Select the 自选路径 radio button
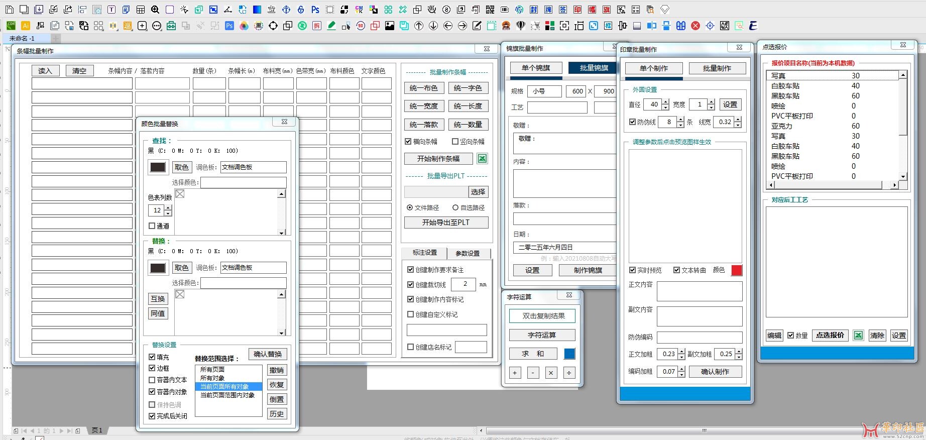This screenshot has width=926, height=440. click(x=455, y=207)
